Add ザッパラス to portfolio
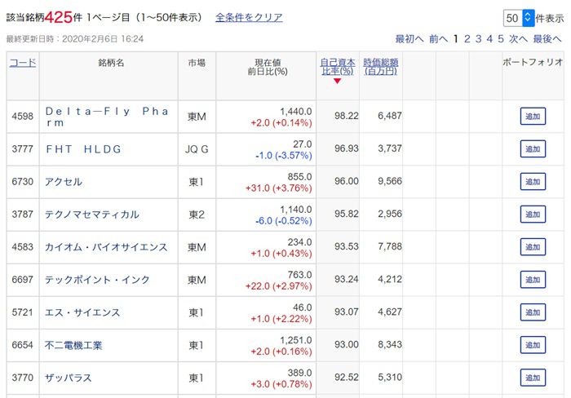Viewport: 571px width, 398px height. click(x=533, y=378)
